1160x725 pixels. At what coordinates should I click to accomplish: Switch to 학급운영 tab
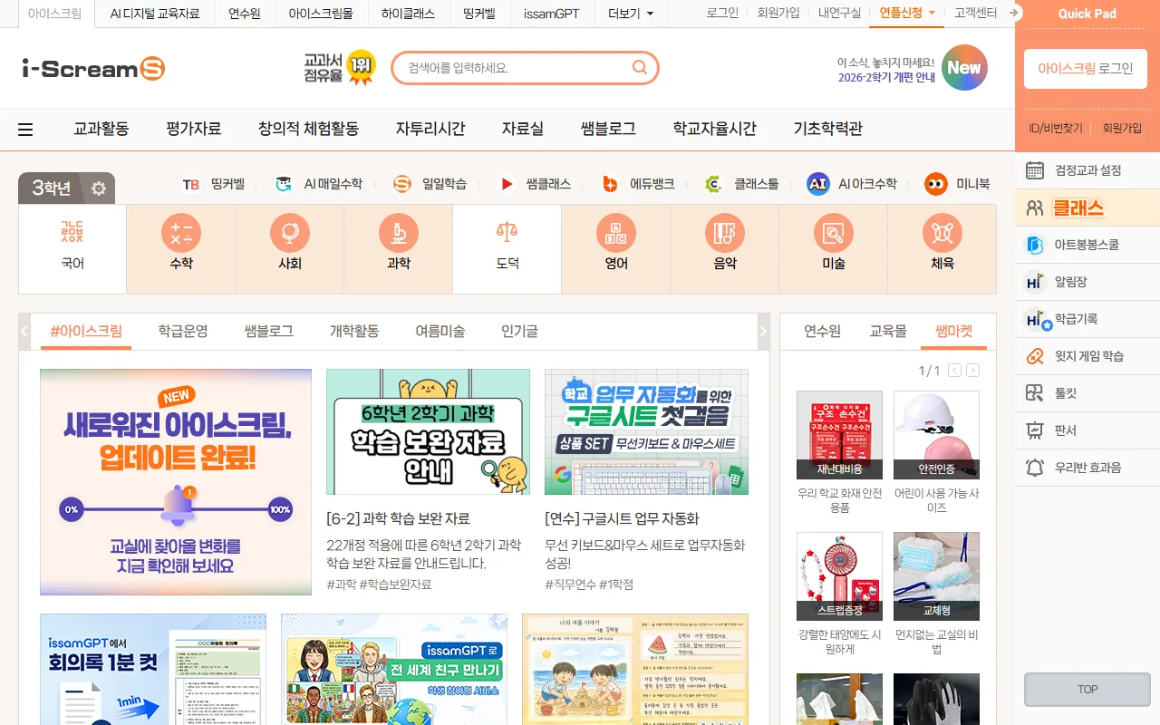(x=183, y=332)
